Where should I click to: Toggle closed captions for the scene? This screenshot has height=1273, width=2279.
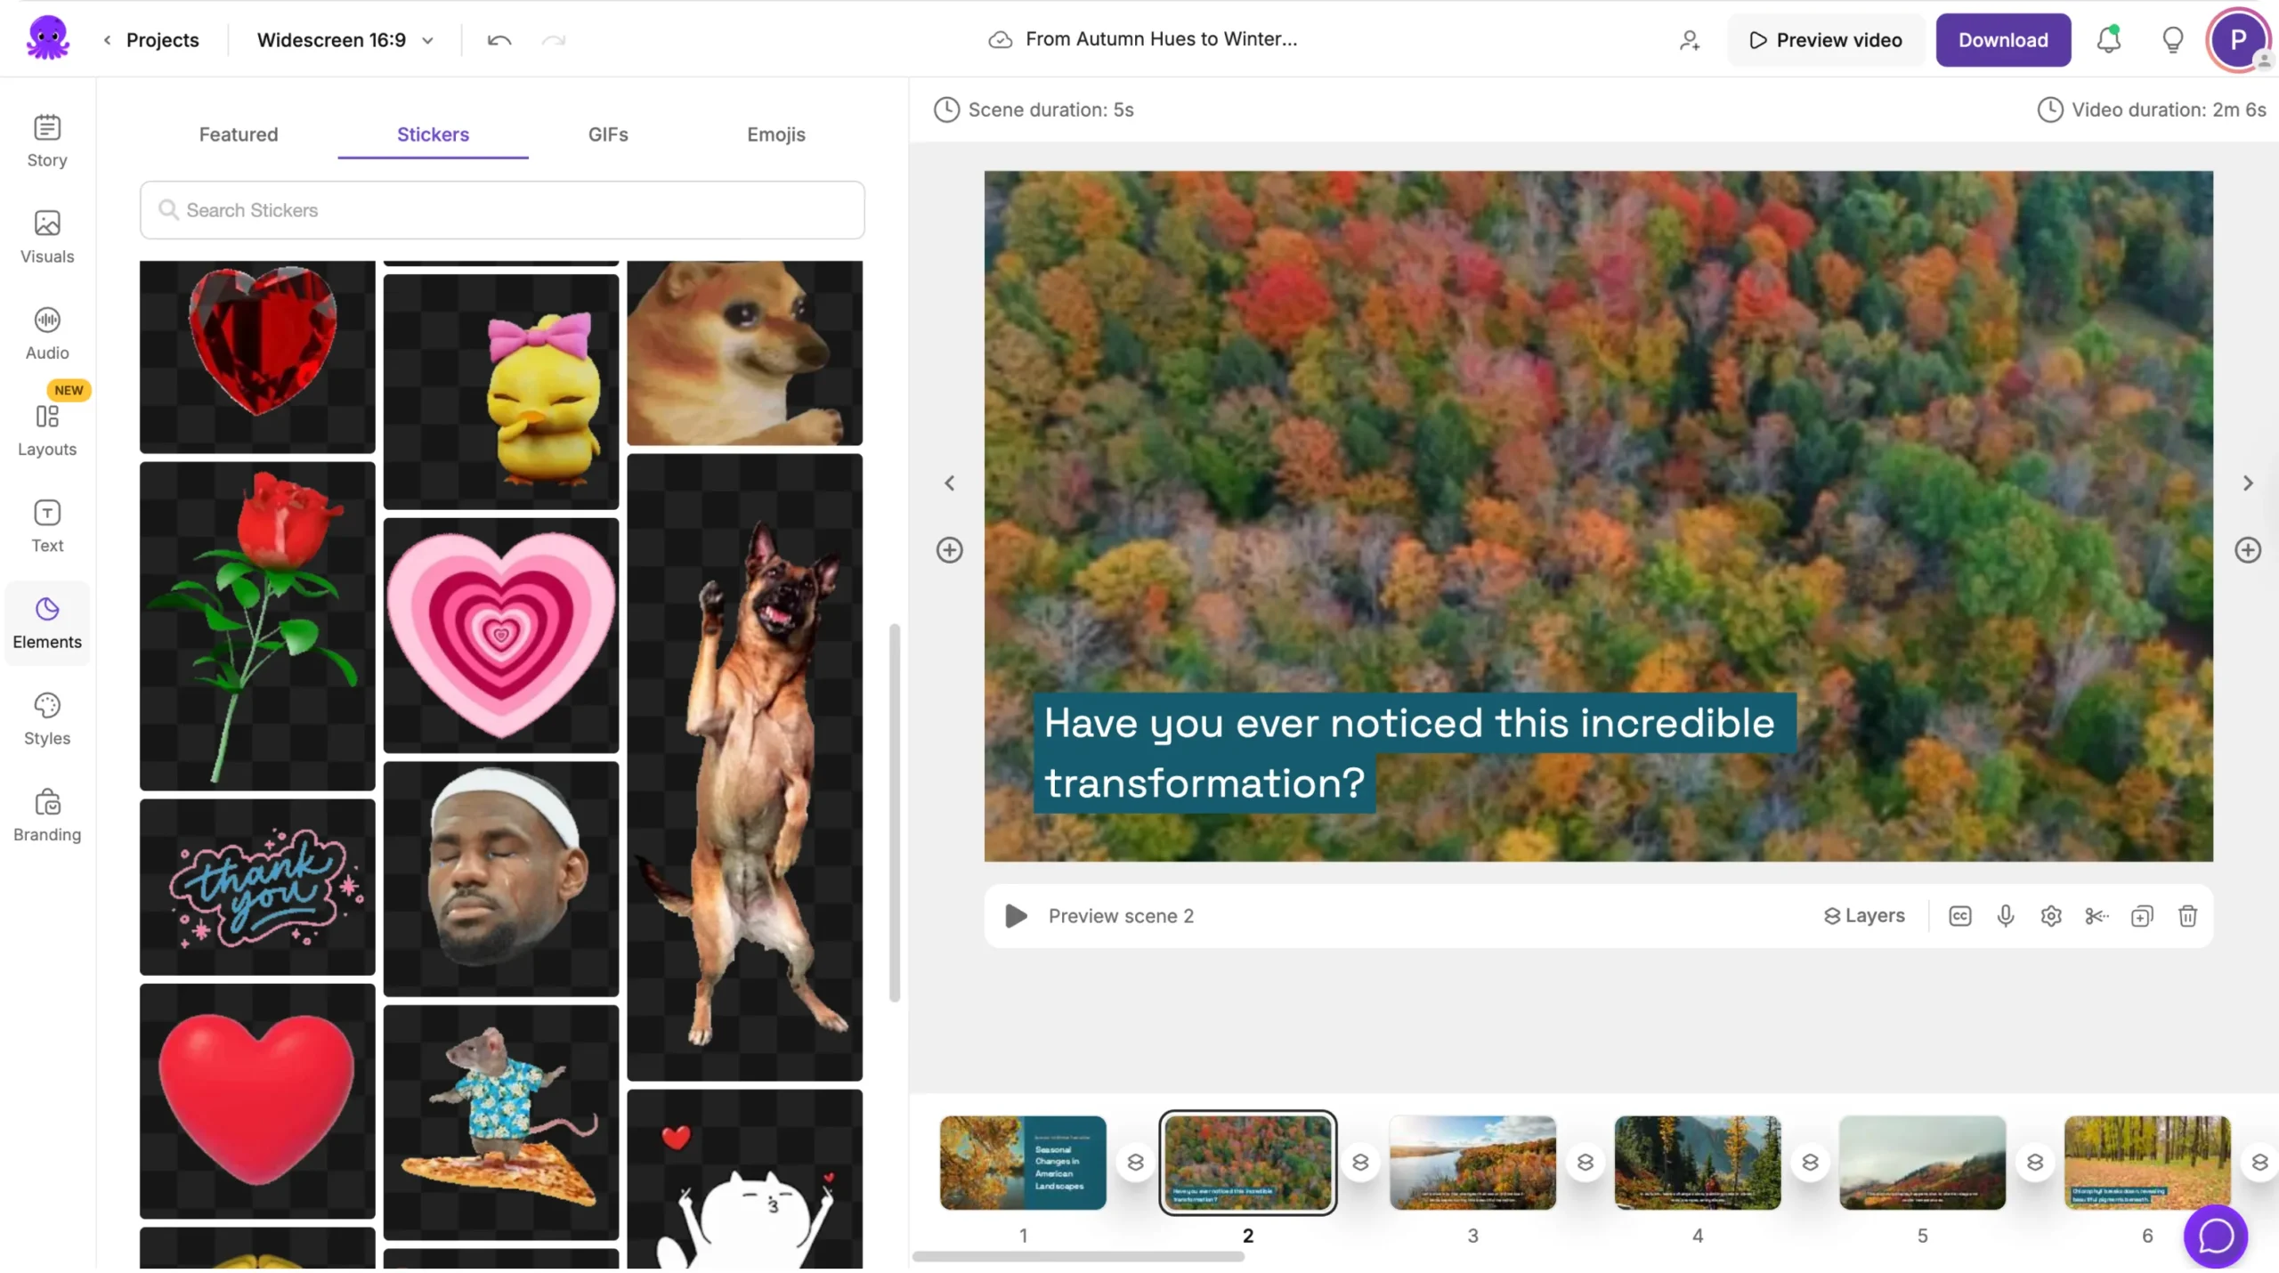point(1960,916)
